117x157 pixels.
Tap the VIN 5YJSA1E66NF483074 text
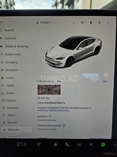pos(51,103)
